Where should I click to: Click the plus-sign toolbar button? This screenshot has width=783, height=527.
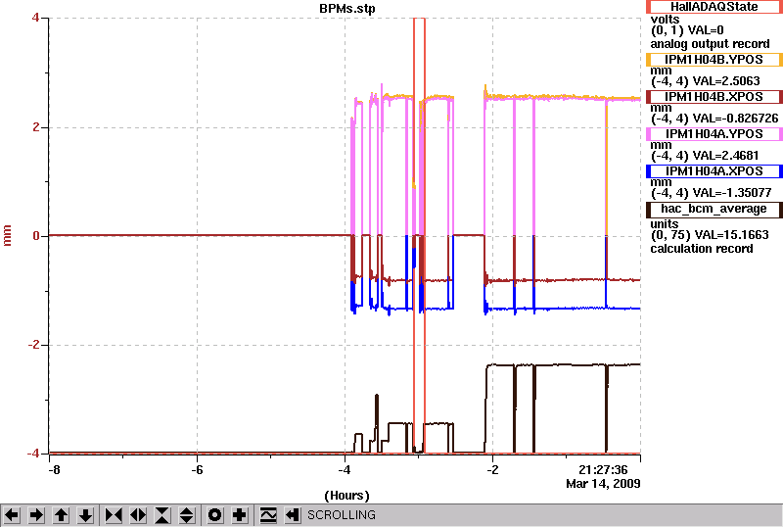(240, 515)
